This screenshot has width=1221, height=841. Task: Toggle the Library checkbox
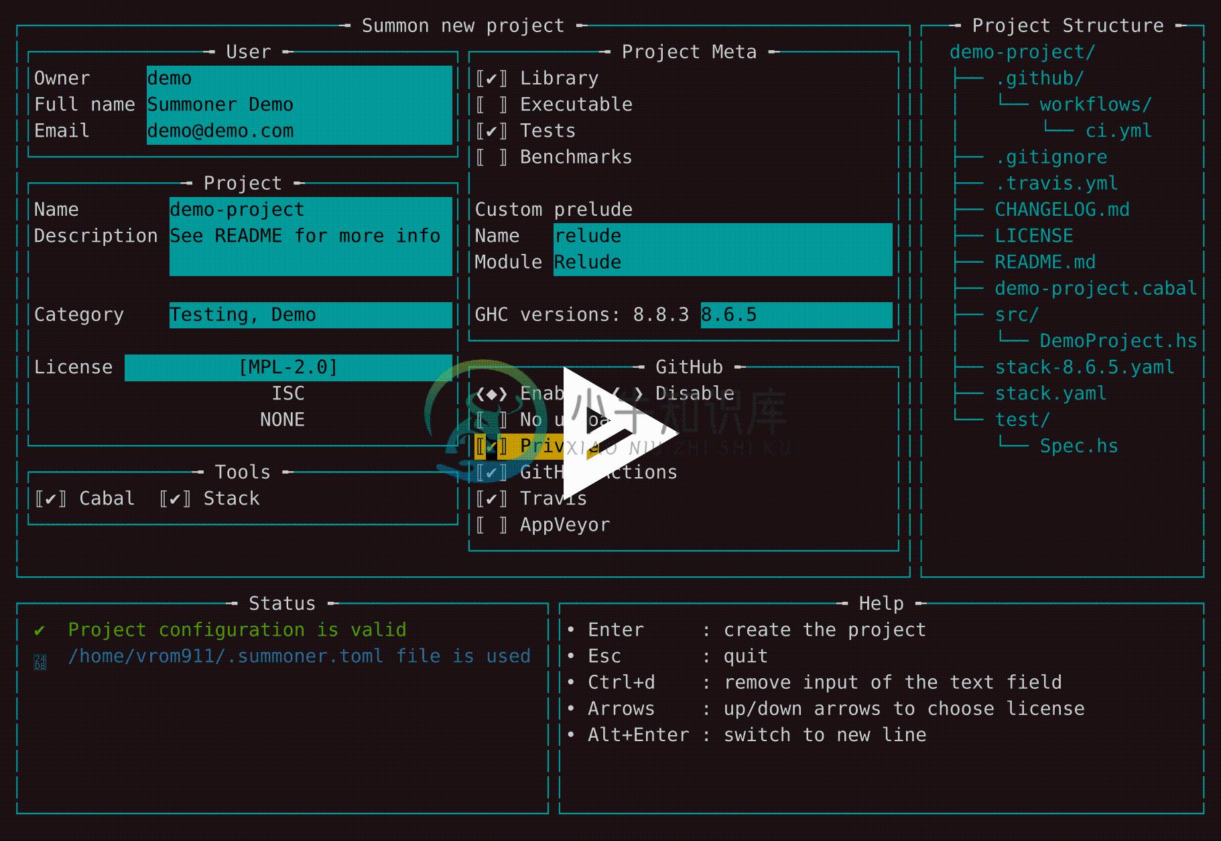491,78
